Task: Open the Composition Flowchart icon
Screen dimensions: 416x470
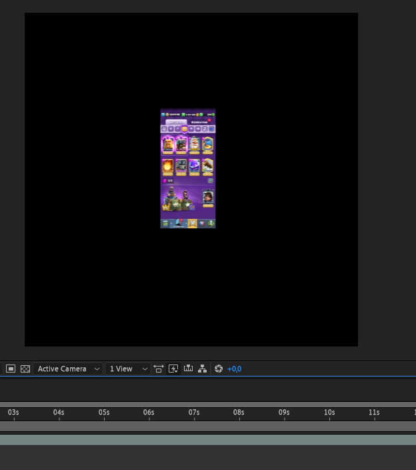Action: pyautogui.click(x=202, y=369)
